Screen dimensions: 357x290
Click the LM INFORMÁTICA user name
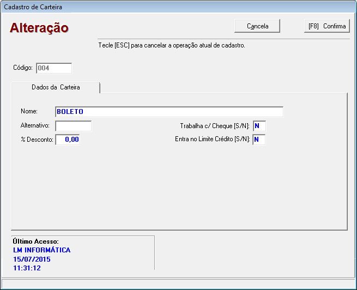tap(41, 250)
